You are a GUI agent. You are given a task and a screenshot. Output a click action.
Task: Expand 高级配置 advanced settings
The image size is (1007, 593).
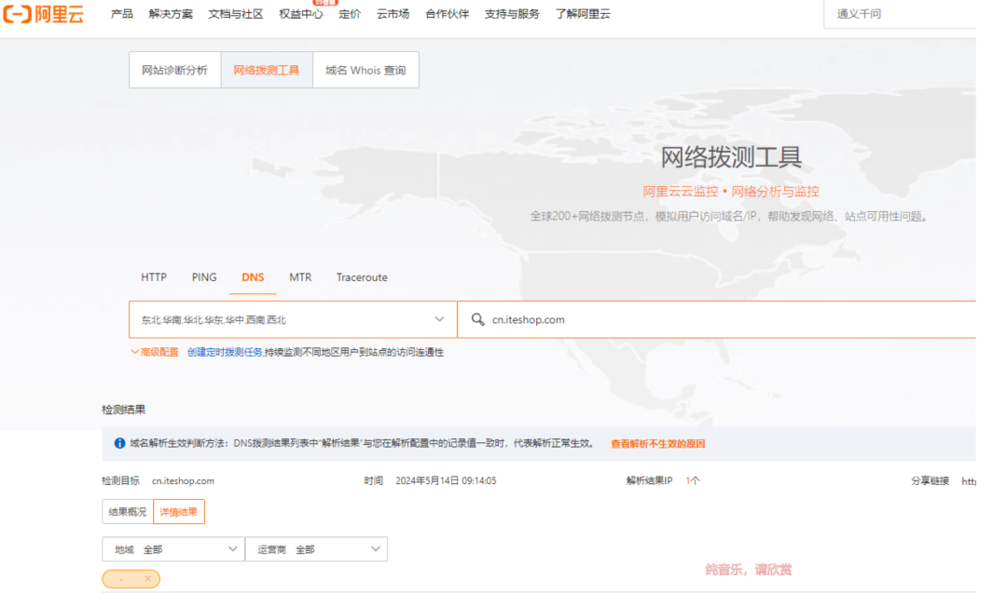tap(155, 352)
